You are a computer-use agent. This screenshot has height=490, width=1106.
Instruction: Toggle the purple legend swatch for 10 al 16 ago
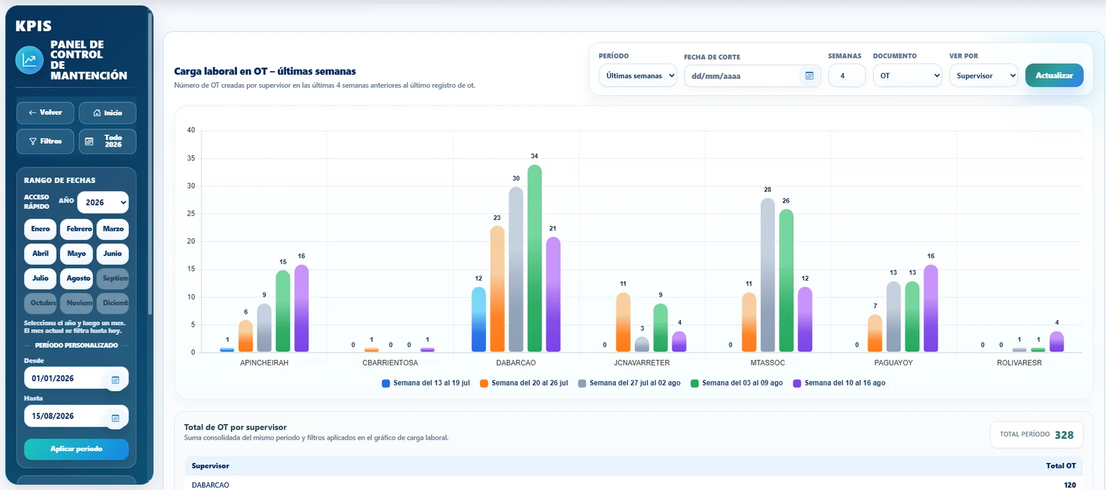(x=797, y=383)
